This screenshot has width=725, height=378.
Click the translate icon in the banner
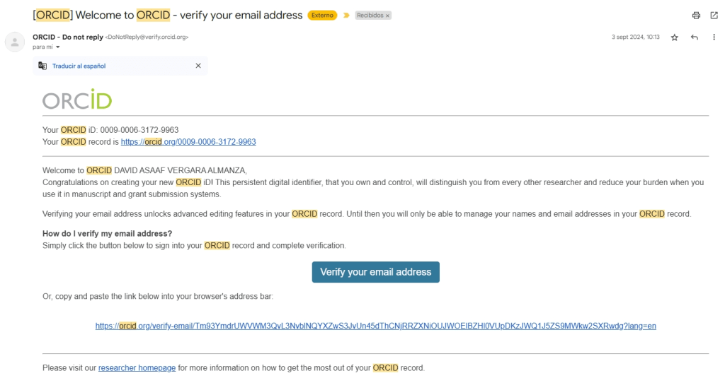[x=42, y=66]
